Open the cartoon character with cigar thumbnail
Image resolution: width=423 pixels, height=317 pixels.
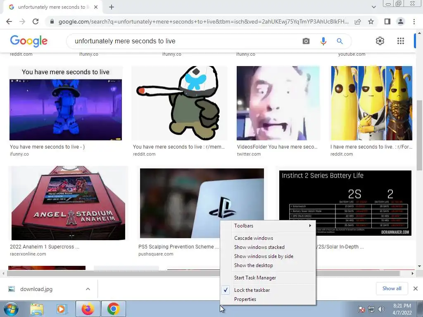[179, 103]
